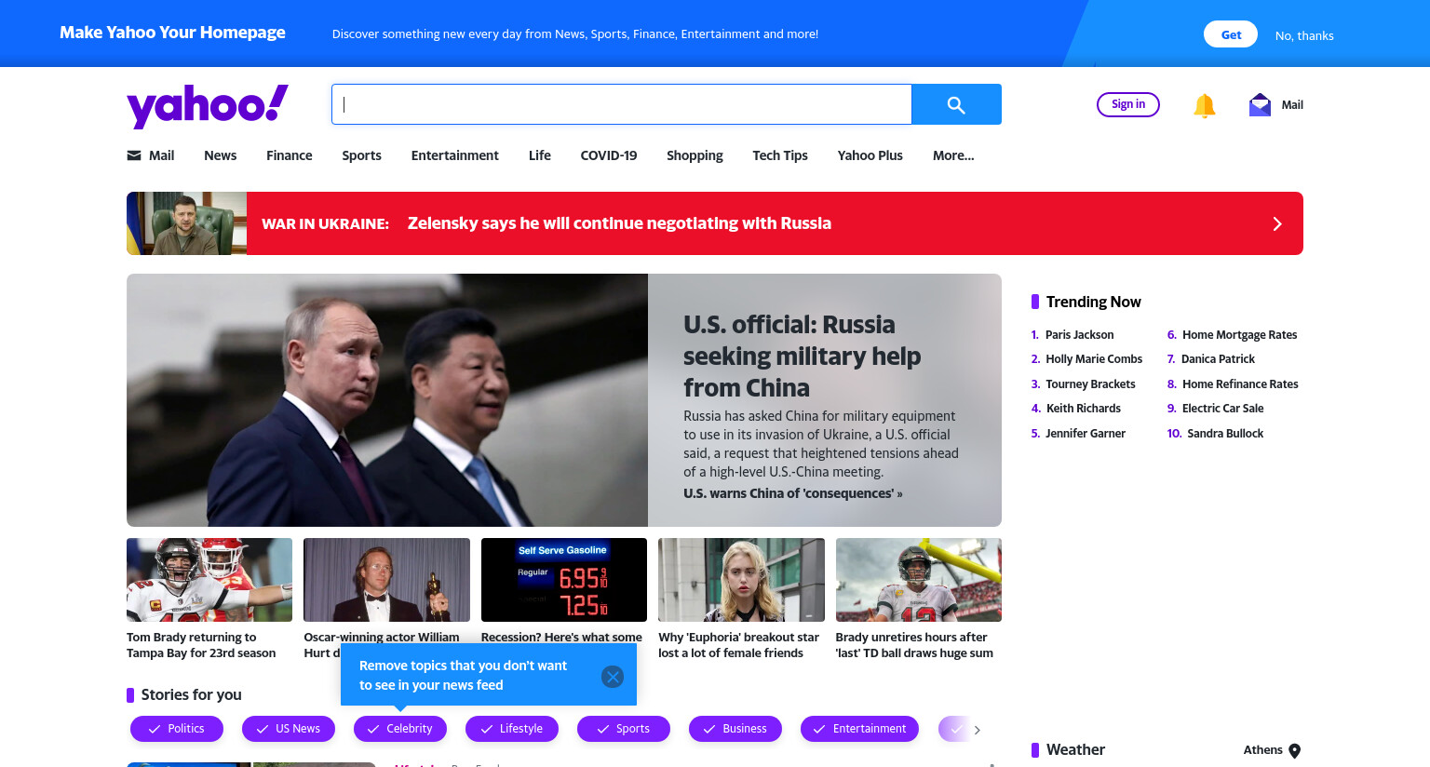Click the Sign in button

(x=1128, y=104)
